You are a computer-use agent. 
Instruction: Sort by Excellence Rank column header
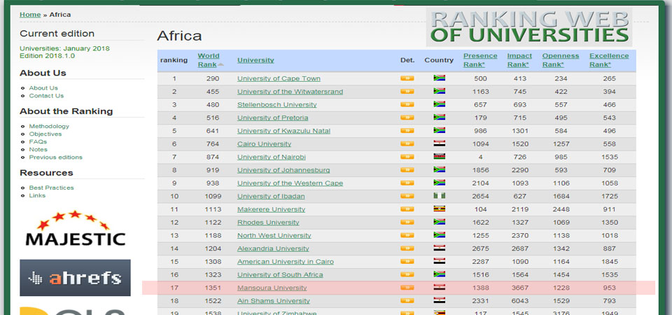click(x=609, y=60)
